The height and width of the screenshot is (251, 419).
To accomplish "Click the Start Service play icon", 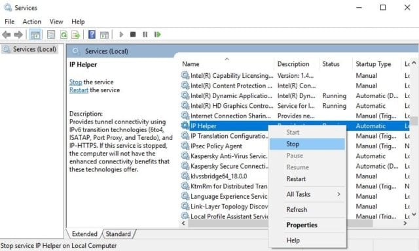I will pyautogui.click(x=121, y=35).
